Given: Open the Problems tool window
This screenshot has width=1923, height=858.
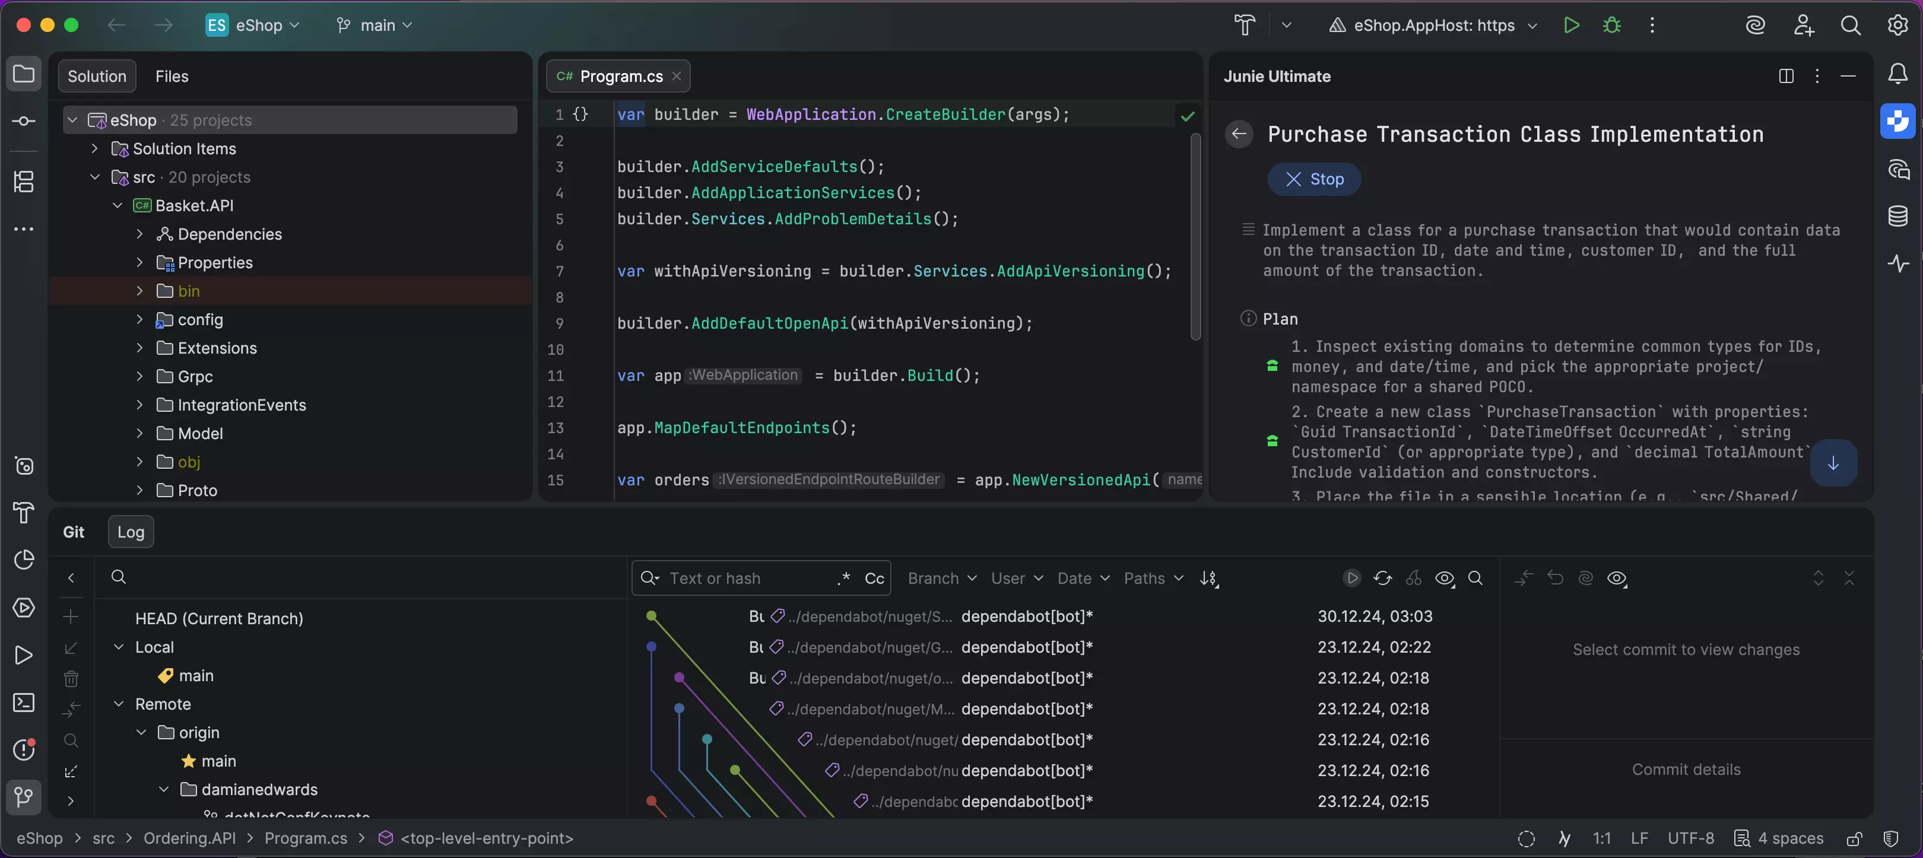Looking at the screenshot, I should point(23,751).
